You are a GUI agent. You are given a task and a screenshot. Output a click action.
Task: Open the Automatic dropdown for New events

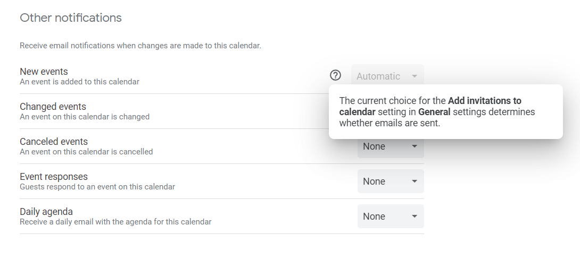387,76
